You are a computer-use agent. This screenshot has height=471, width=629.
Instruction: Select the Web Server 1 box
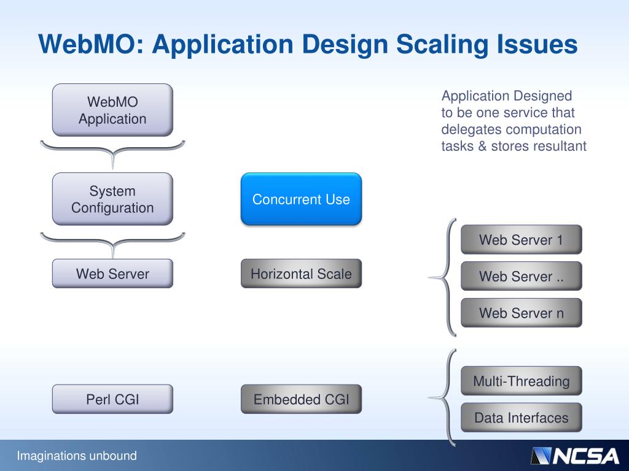pyautogui.click(x=521, y=240)
